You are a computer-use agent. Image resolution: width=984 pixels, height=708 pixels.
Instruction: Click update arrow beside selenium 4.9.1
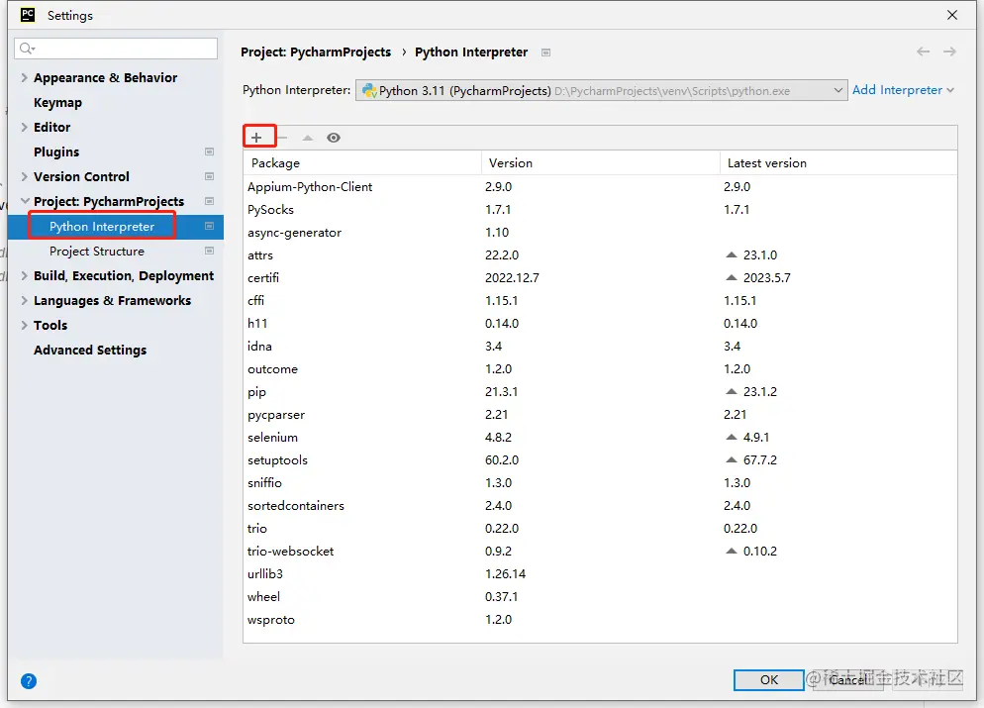point(732,437)
